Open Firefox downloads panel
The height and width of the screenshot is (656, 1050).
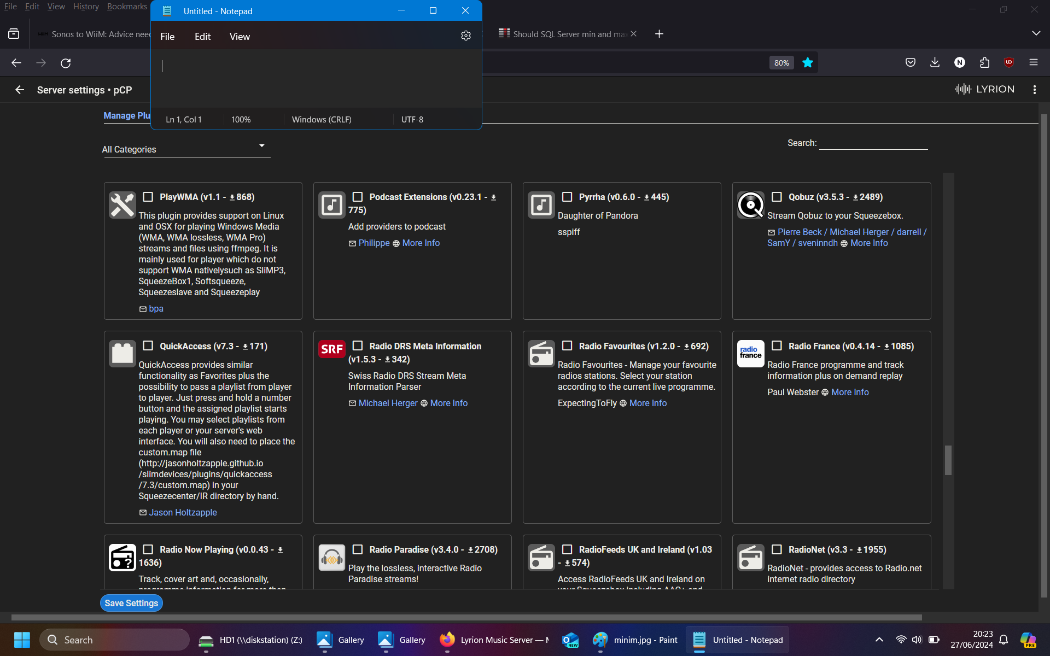[x=935, y=62]
